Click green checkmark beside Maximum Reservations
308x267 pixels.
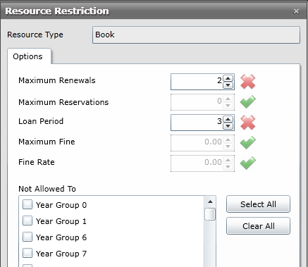pyautogui.click(x=248, y=102)
